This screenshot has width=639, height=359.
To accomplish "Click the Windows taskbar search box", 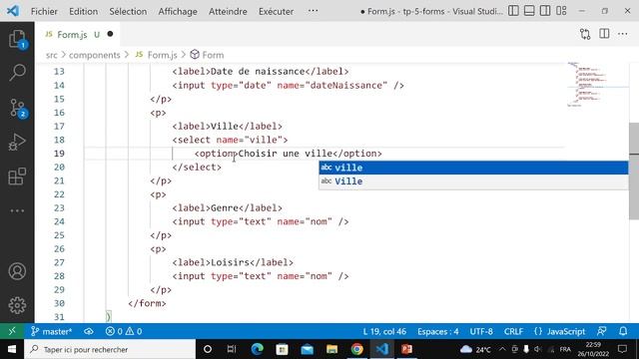I will coord(110,349).
